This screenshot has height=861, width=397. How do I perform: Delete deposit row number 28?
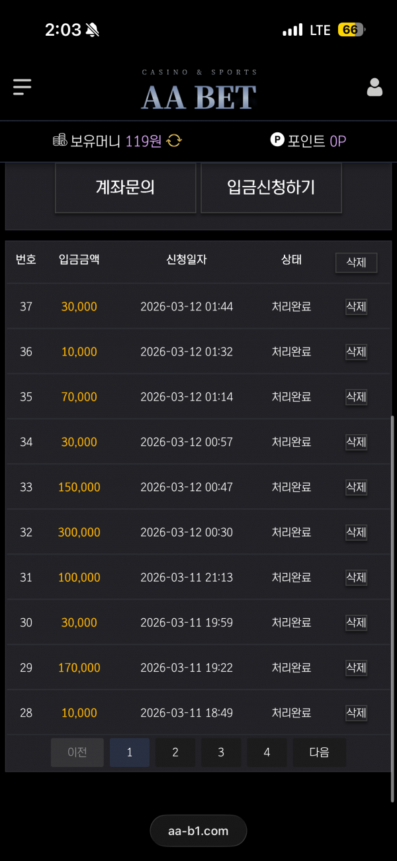click(x=356, y=713)
